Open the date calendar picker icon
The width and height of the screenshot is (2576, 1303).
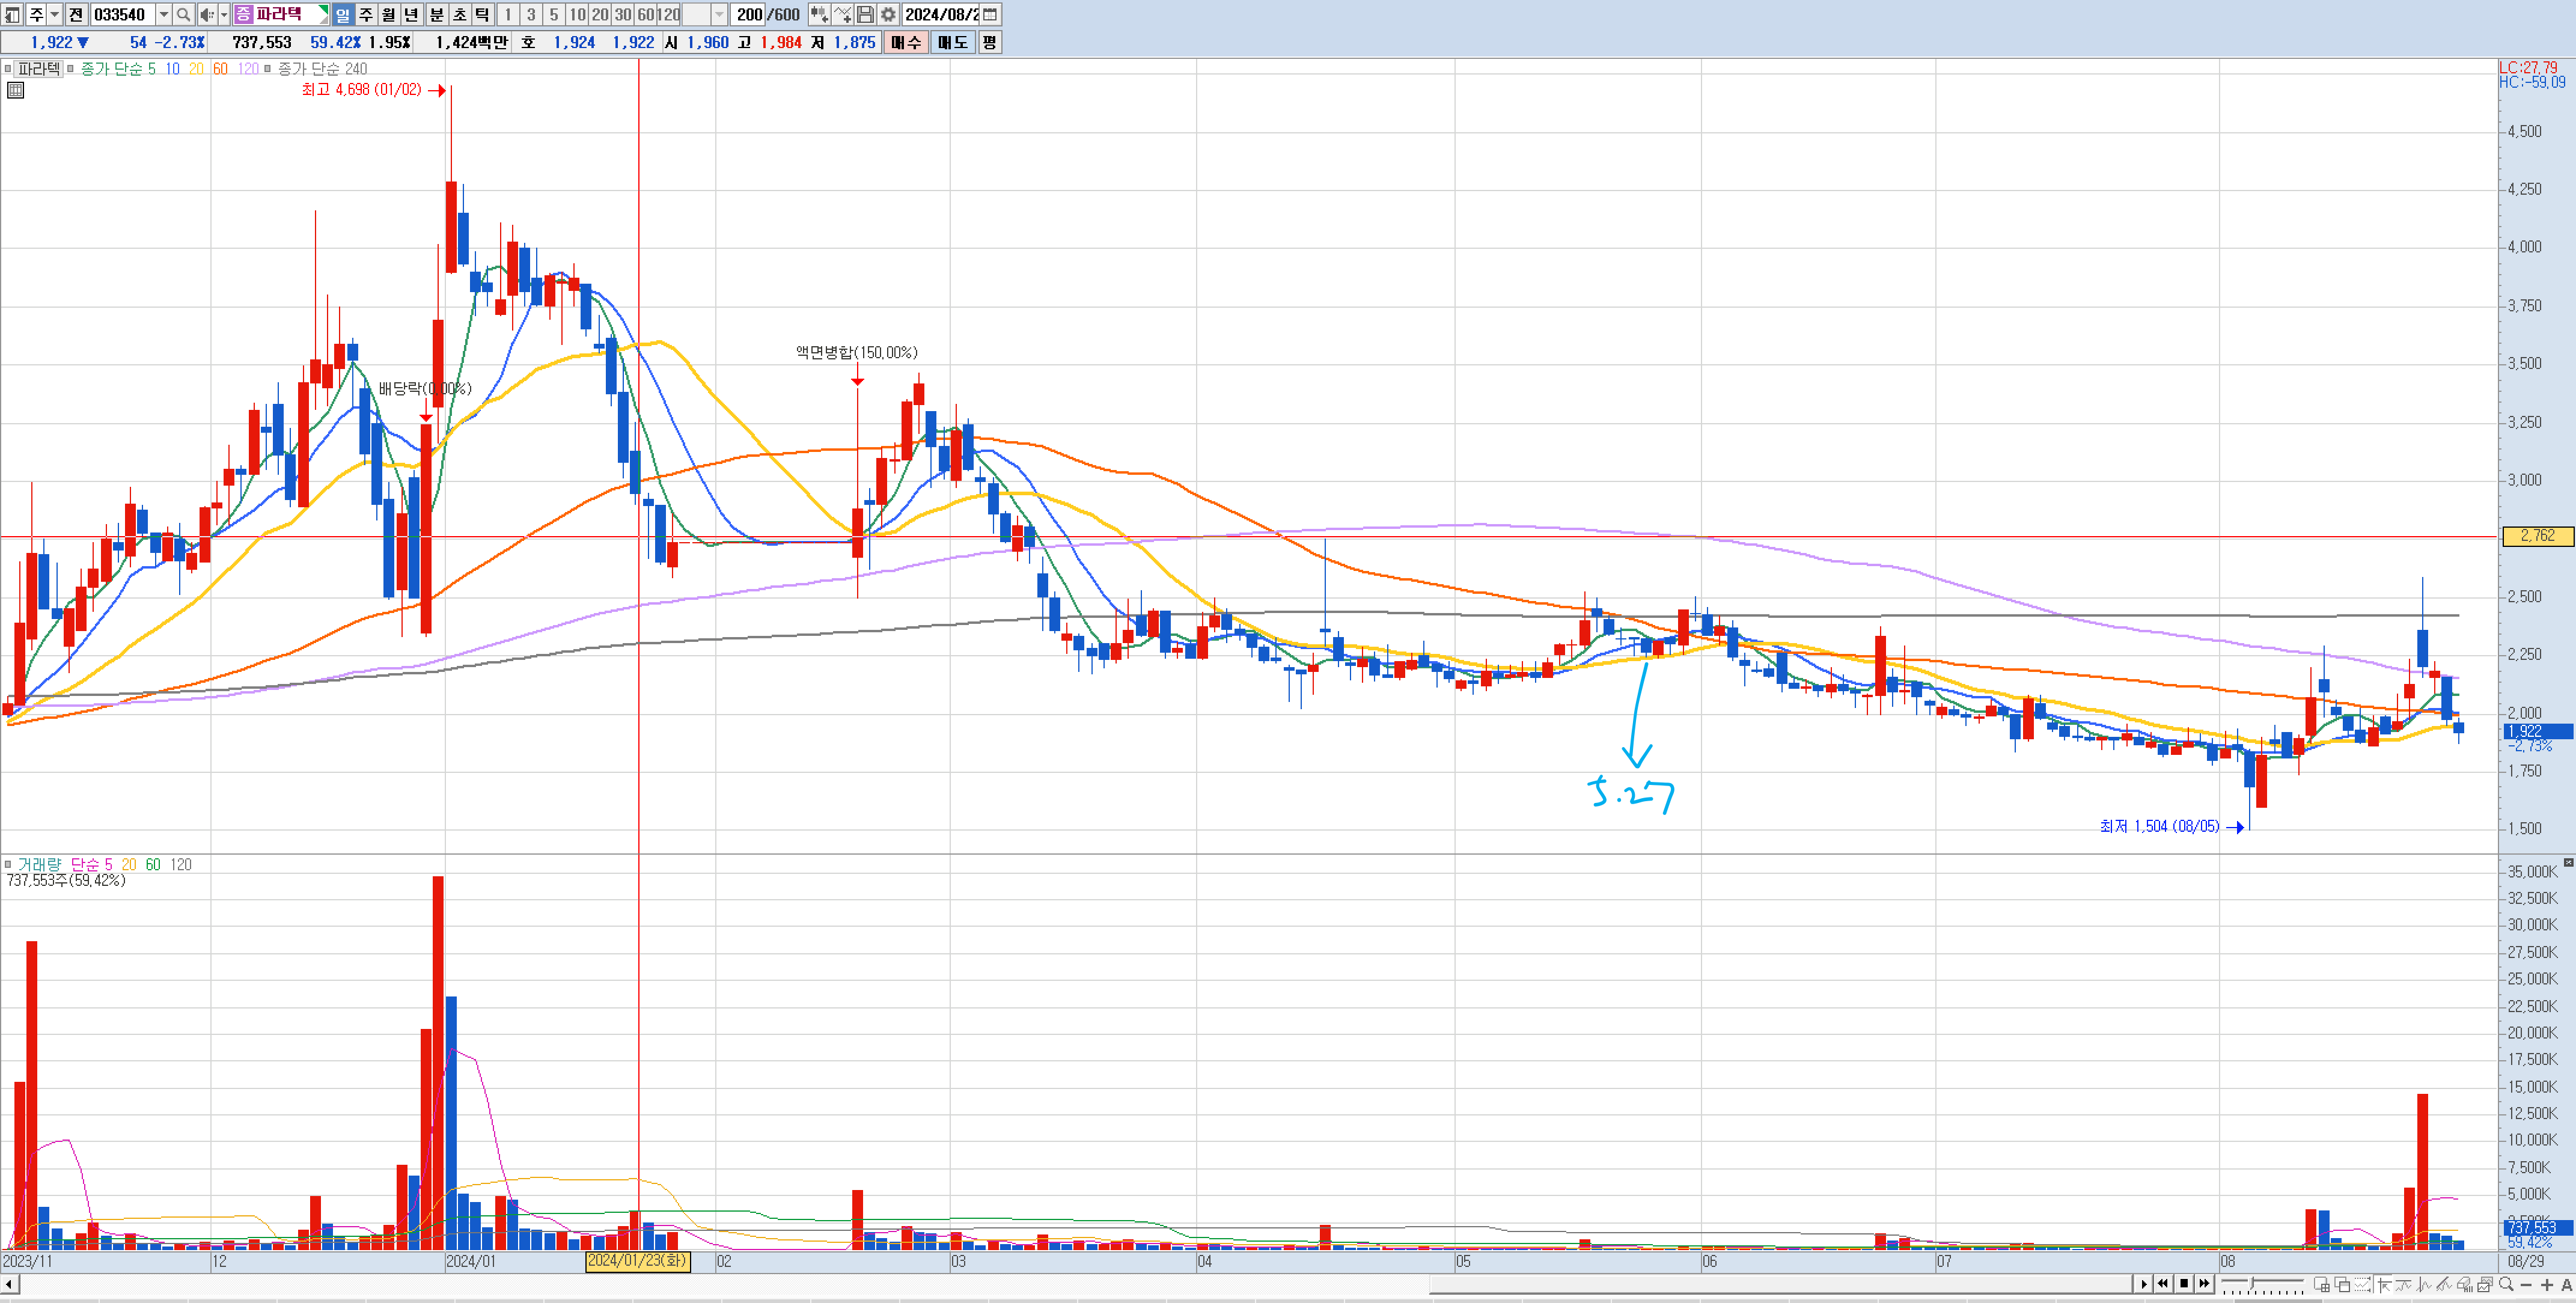point(990,14)
